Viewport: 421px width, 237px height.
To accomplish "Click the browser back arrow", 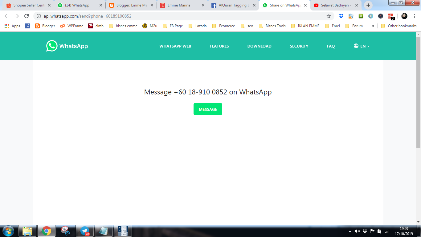I will [x=7, y=16].
